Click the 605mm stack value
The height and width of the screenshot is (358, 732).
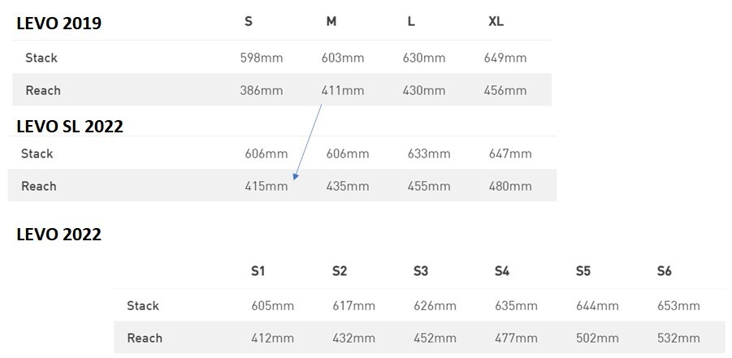pyautogui.click(x=272, y=306)
